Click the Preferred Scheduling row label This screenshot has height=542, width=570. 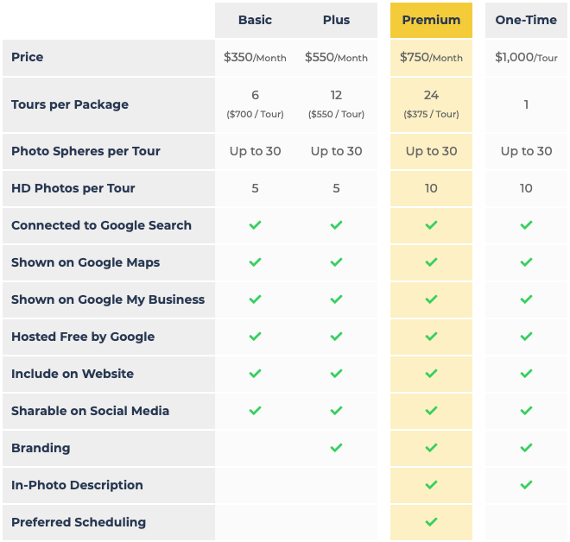(79, 522)
